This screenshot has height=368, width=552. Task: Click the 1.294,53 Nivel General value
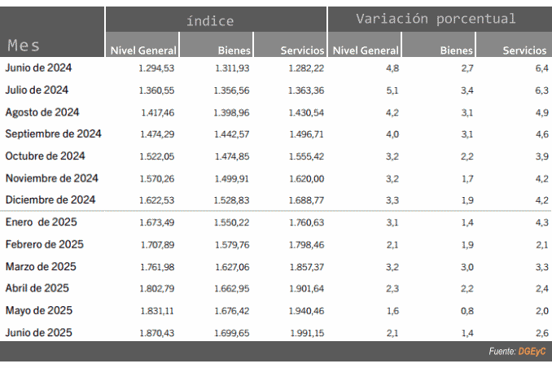pyautogui.click(x=156, y=68)
